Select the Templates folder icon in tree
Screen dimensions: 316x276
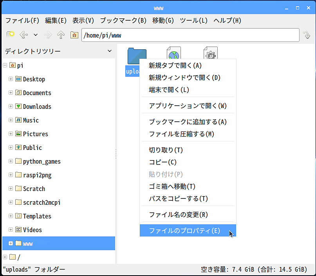tap(18, 216)
